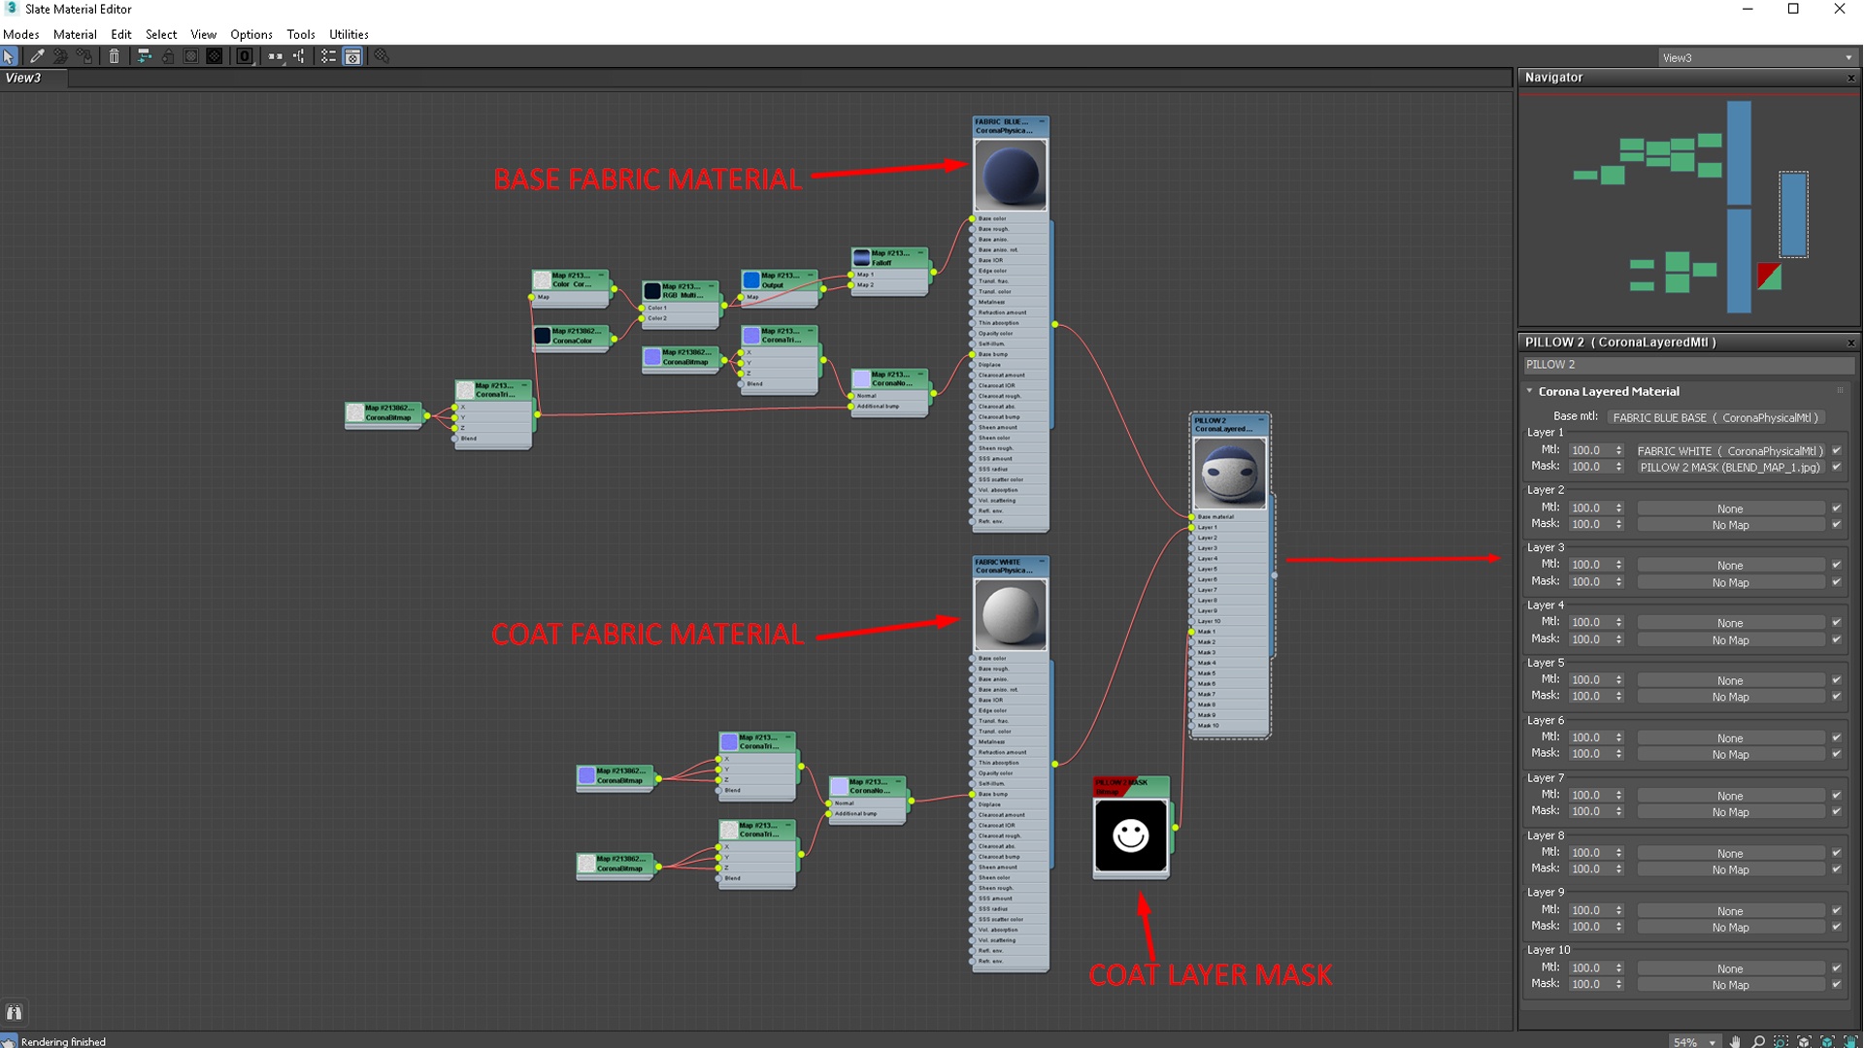Collapse the Corona Layered Material rollout
This screenshot has height=1048, width=1864.
1530,391
